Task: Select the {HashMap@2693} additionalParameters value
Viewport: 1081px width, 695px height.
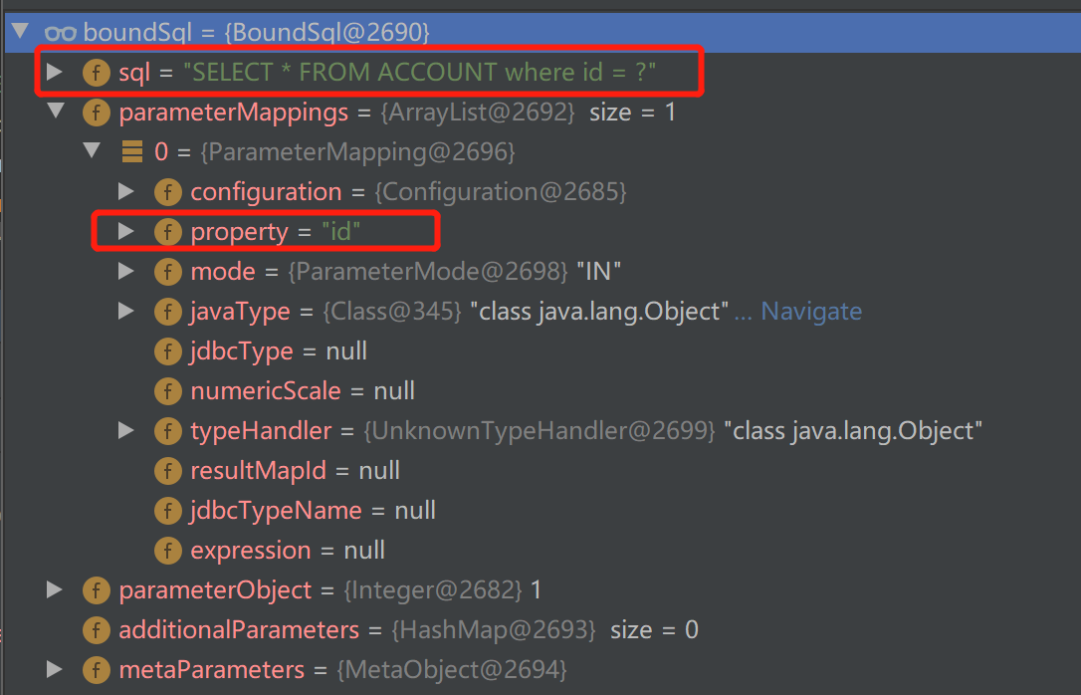Action: [x=494, y=630]
